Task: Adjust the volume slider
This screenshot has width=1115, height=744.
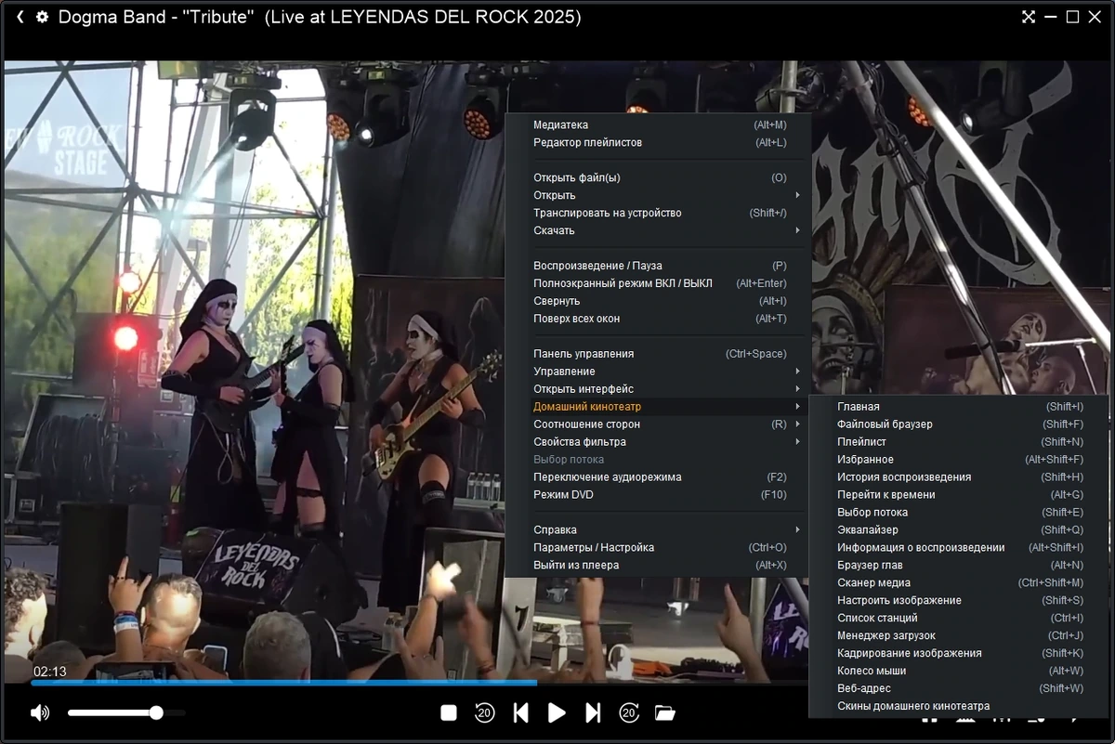Action: [126, 712]
